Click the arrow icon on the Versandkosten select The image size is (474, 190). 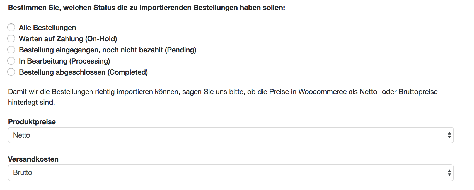pos(449,173)
